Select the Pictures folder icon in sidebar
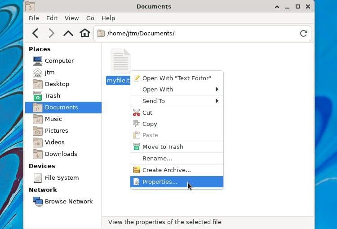 tap(38, 130)
